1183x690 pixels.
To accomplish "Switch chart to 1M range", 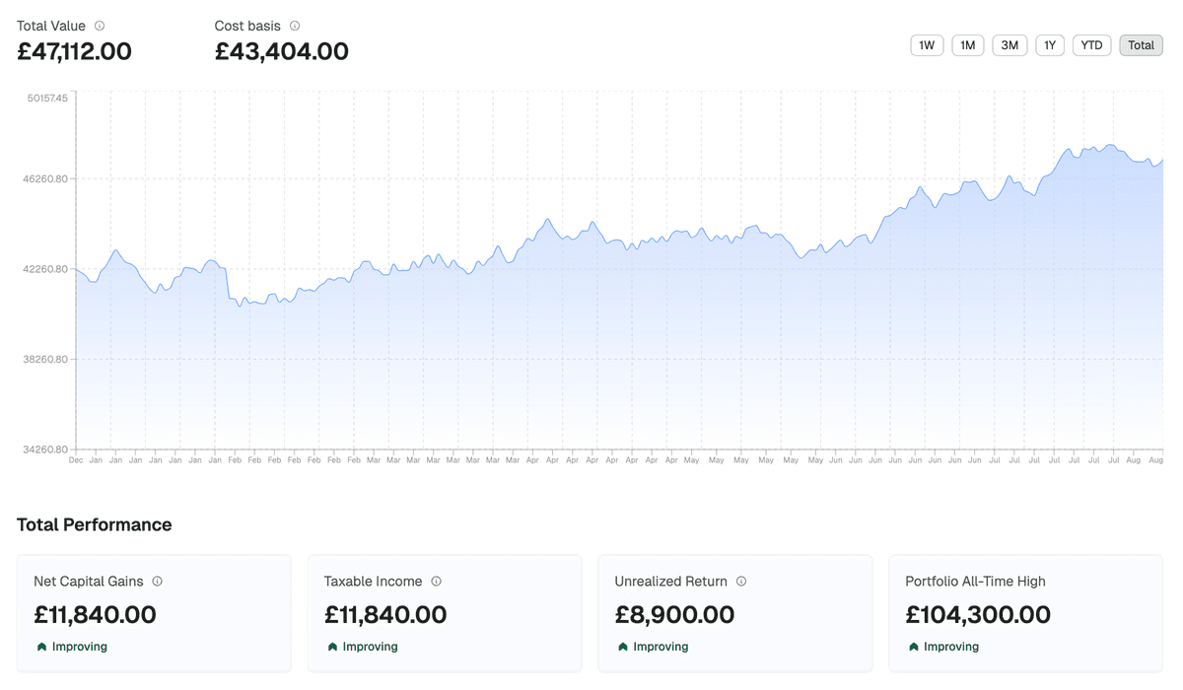I will tap(967, 45).
